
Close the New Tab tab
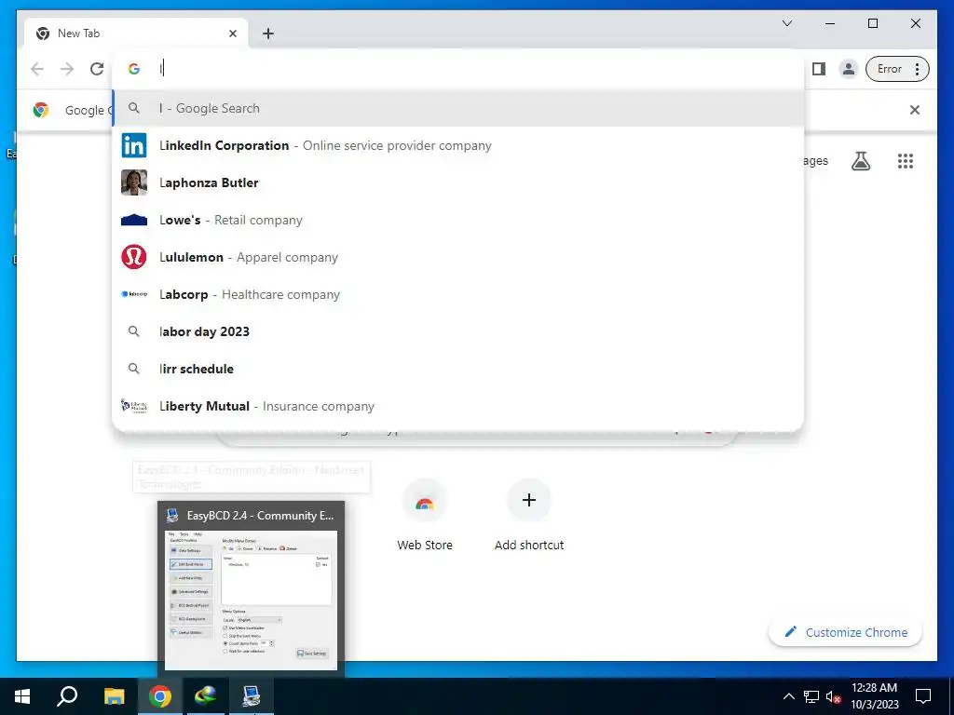coord(232,34)
